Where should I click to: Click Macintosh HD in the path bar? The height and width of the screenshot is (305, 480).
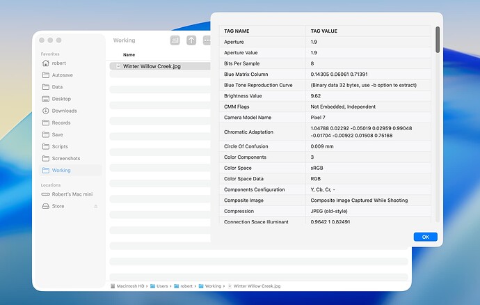click(127, 286)
